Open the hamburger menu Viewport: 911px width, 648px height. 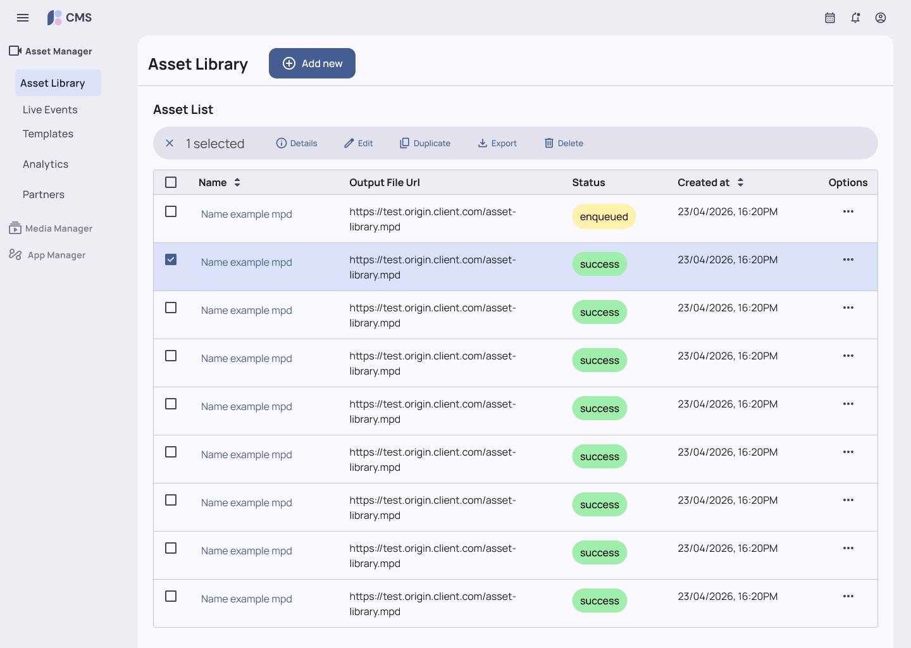coord(23,18)
